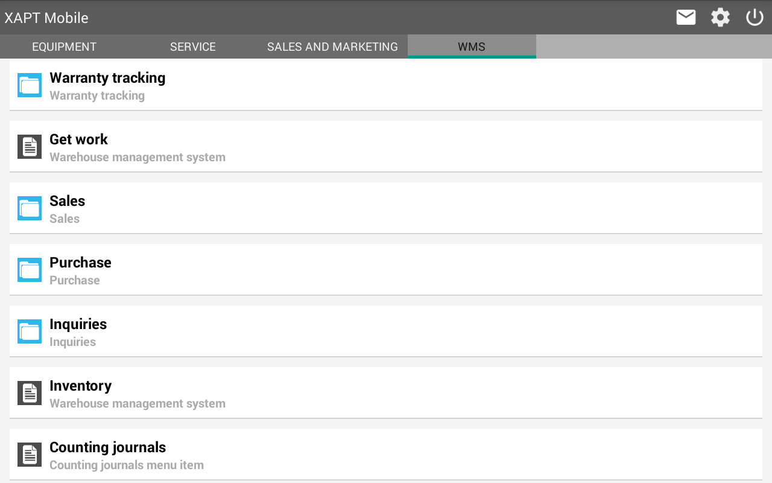Switch to the Equipment tab
This screenshot has height=483, width=772.
(x=64, y=46)
